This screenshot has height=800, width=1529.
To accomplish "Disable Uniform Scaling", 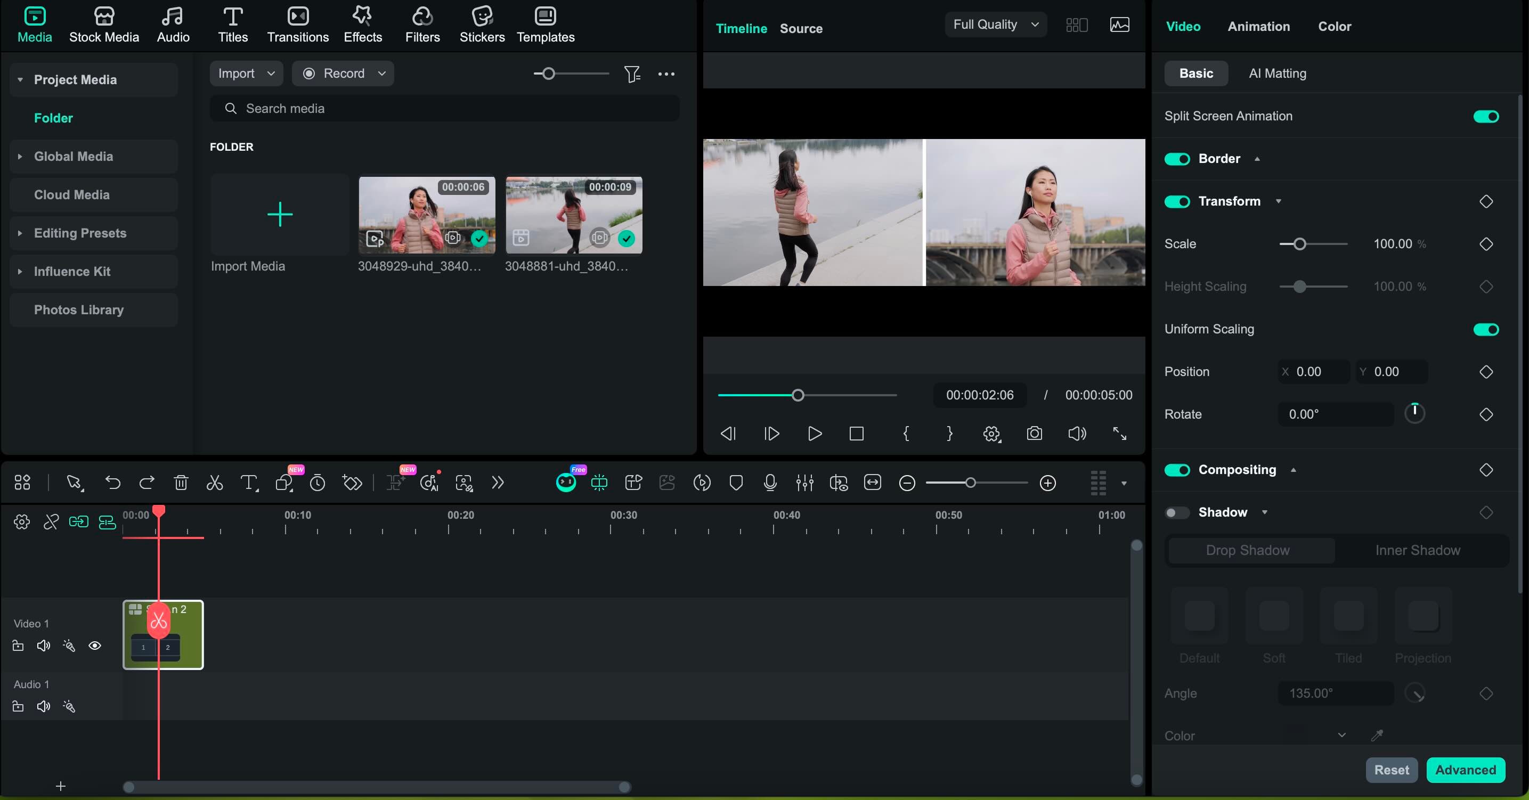I will pyautogui.click(x=1486, y=330).
